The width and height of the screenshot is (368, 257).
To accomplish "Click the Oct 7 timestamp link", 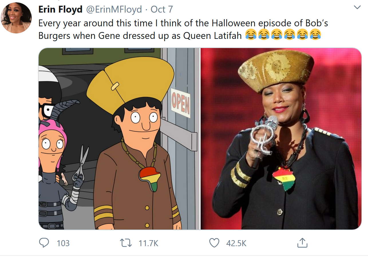I will click(161, 9).
